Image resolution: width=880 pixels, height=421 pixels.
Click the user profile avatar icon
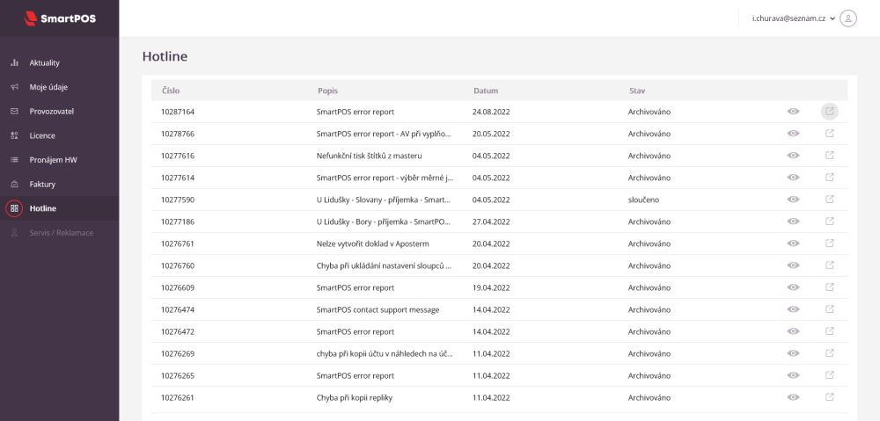(x=848, y=18)
